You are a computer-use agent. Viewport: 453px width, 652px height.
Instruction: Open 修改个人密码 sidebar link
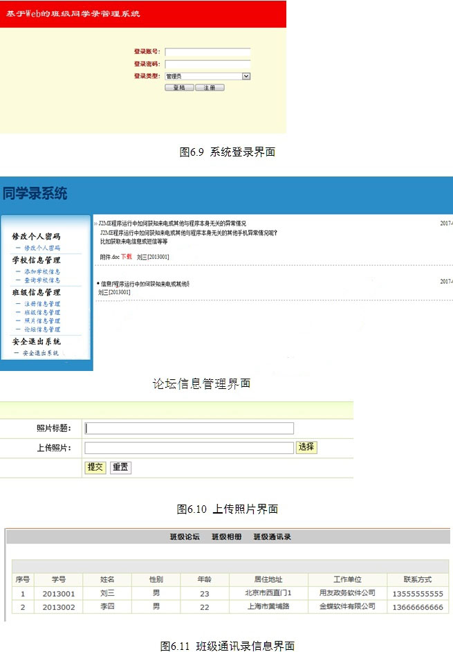[x=42, y=247]
